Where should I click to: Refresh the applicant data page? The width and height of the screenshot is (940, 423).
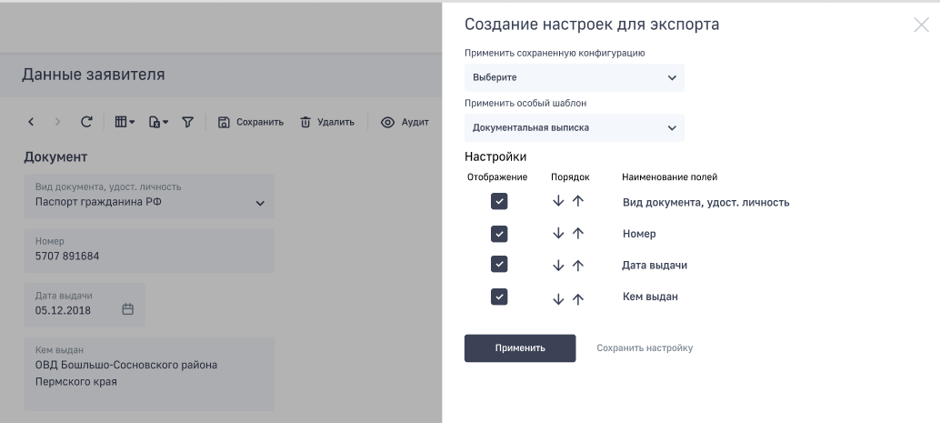pos(86,122)
